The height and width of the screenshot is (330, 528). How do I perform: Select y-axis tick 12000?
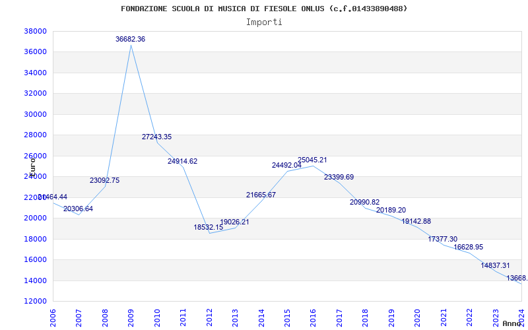pyautogui.click(x=35, y=302)
